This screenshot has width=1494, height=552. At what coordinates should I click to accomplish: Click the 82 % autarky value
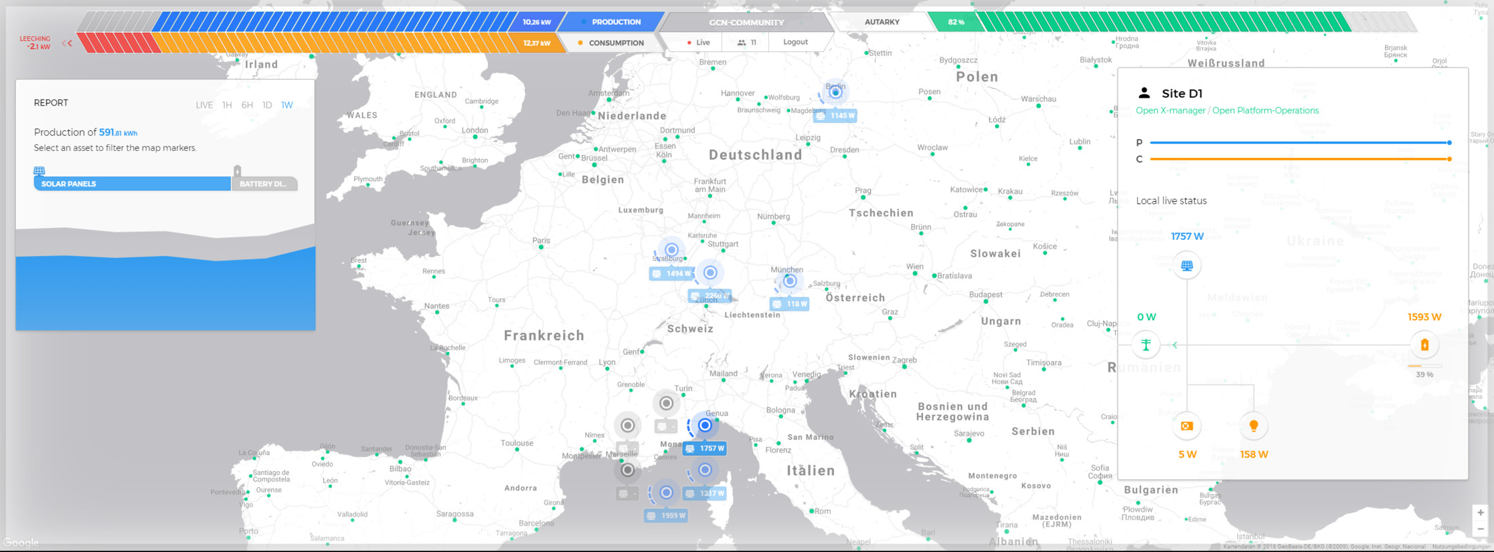(956, 22)
